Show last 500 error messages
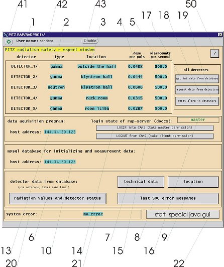 coord(168,198)
